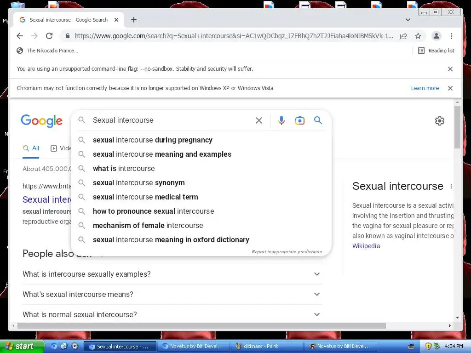The image size is (471, 353).
Task: Open Google quick settings gear
Action: click(440, 121)
